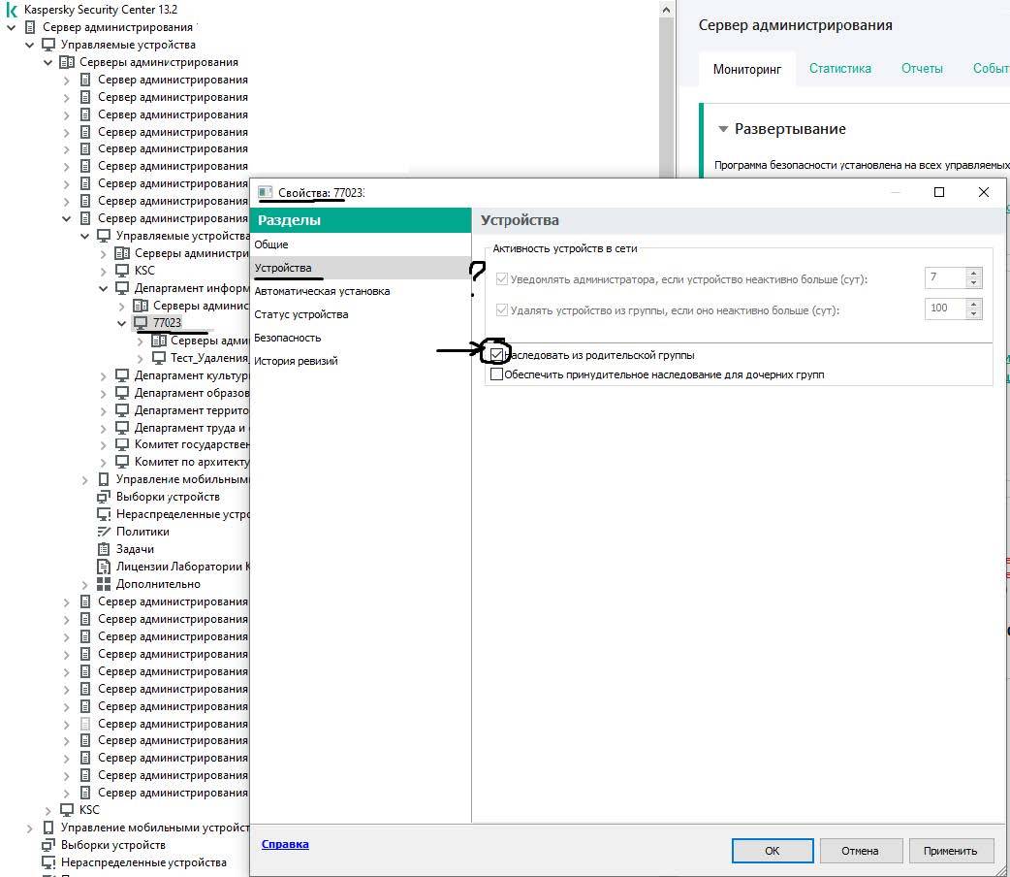This screenshot has height=877, width=1010.
Task: Toggle Наследовать из родительской группы checkbox
Action: pyautogui.click(x=497, y=356)
